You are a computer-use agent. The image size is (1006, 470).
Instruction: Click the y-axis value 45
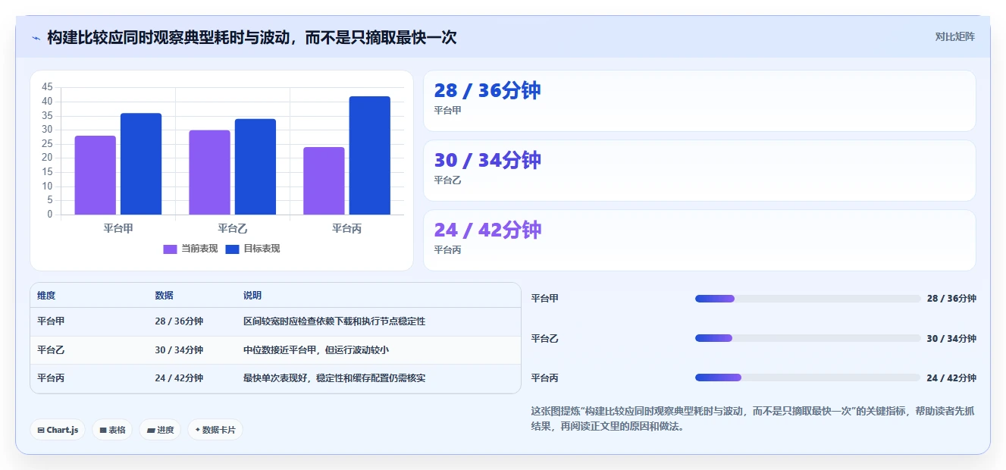click(x=48, y=87)
